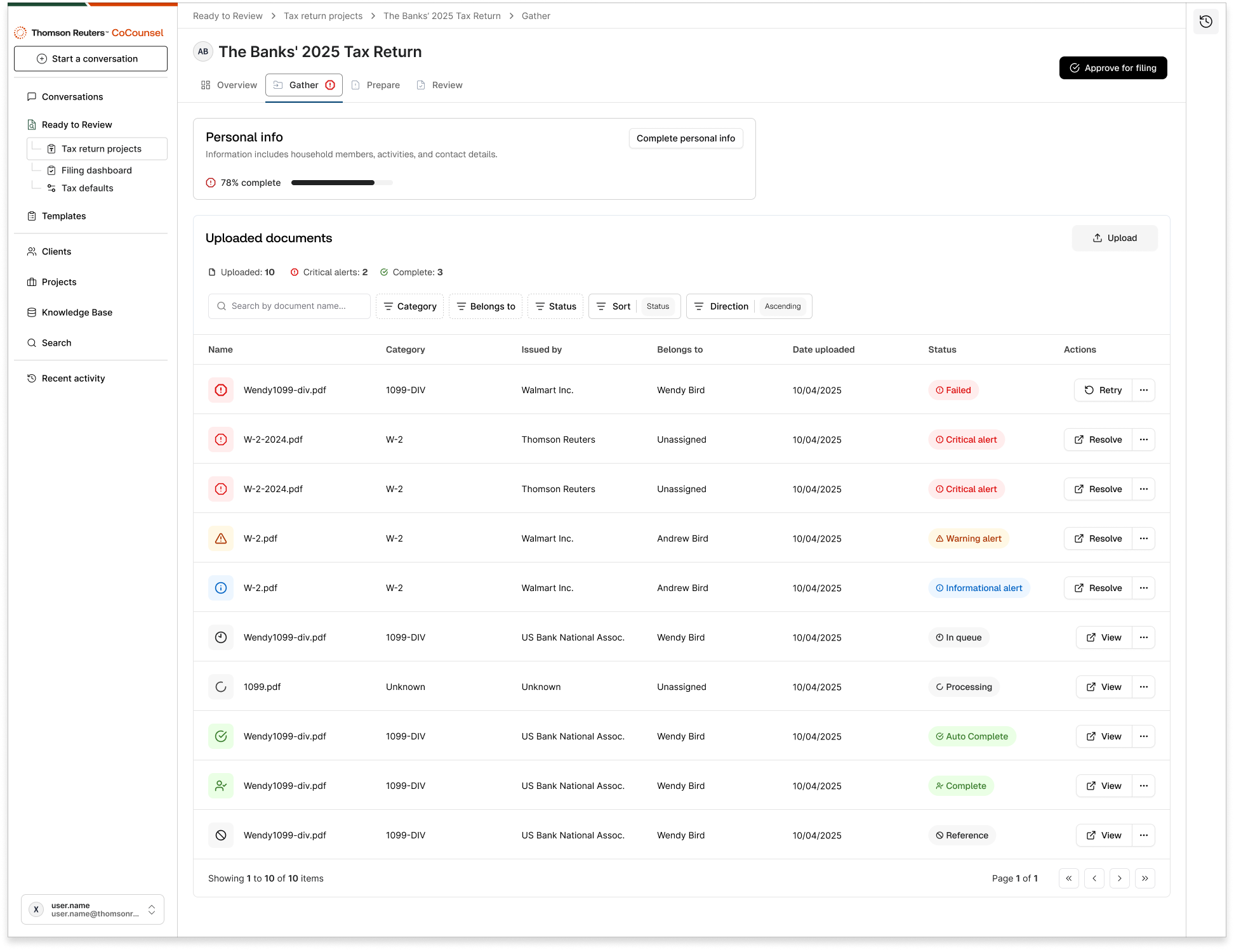Open the Filing dashboard
This screenshot has height=950, width=1234.
(96, 170)
